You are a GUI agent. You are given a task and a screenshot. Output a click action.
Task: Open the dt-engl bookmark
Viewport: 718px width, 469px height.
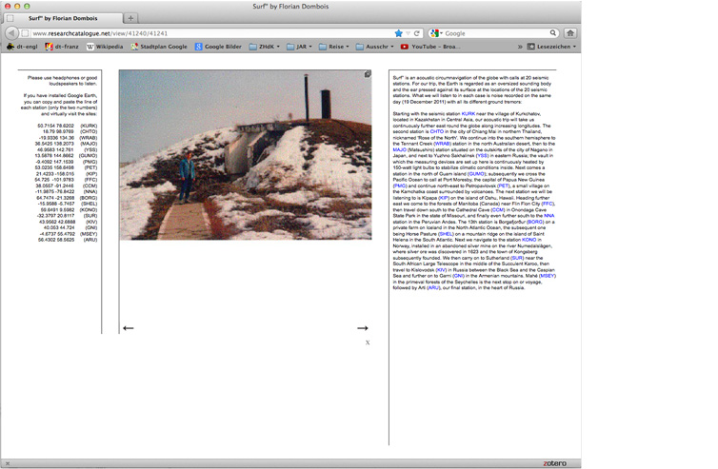(x=22, y=47)
